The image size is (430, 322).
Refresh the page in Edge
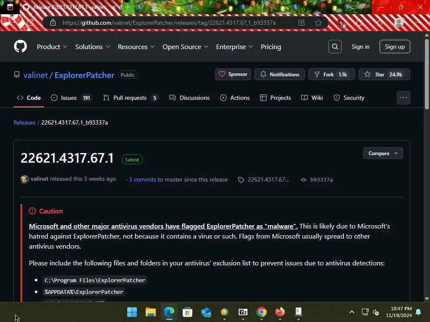[x=30, y=23]
